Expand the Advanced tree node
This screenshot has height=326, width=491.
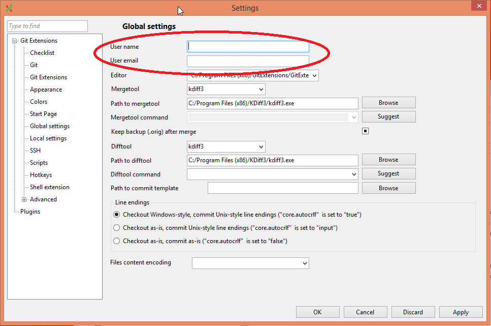(x=24, y=199)
